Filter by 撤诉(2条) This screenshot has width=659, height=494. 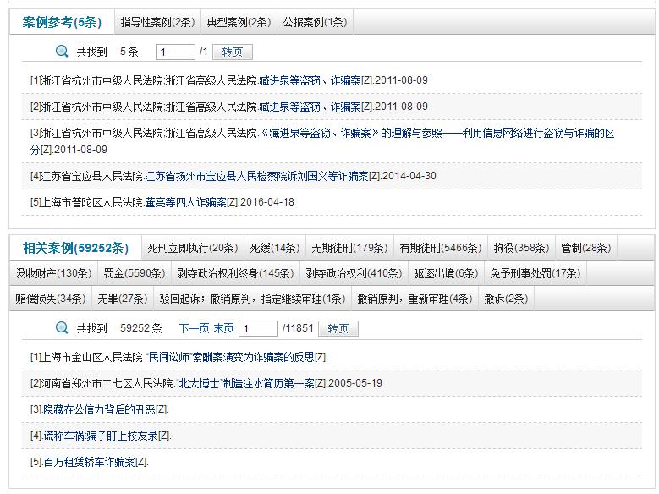tap(506, 299)
